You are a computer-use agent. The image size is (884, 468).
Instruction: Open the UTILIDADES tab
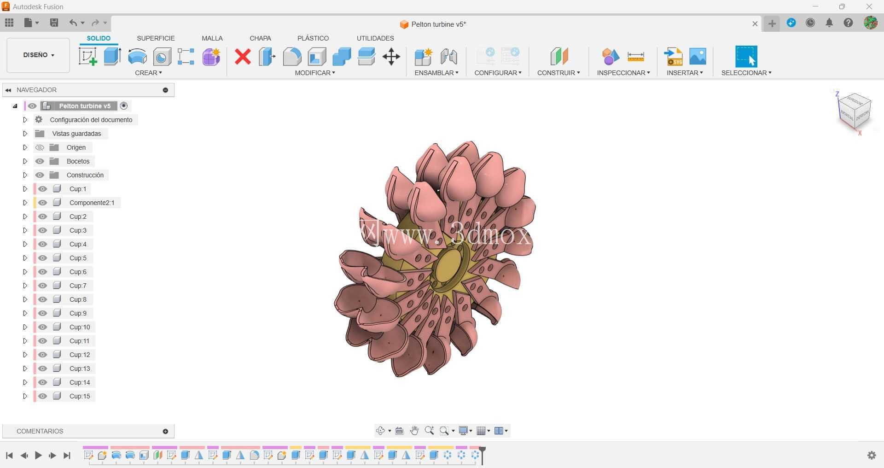(375, 38)
